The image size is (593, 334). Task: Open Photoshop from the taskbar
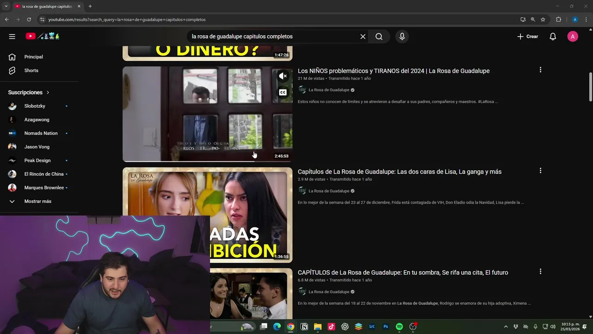tap(385, 327)
